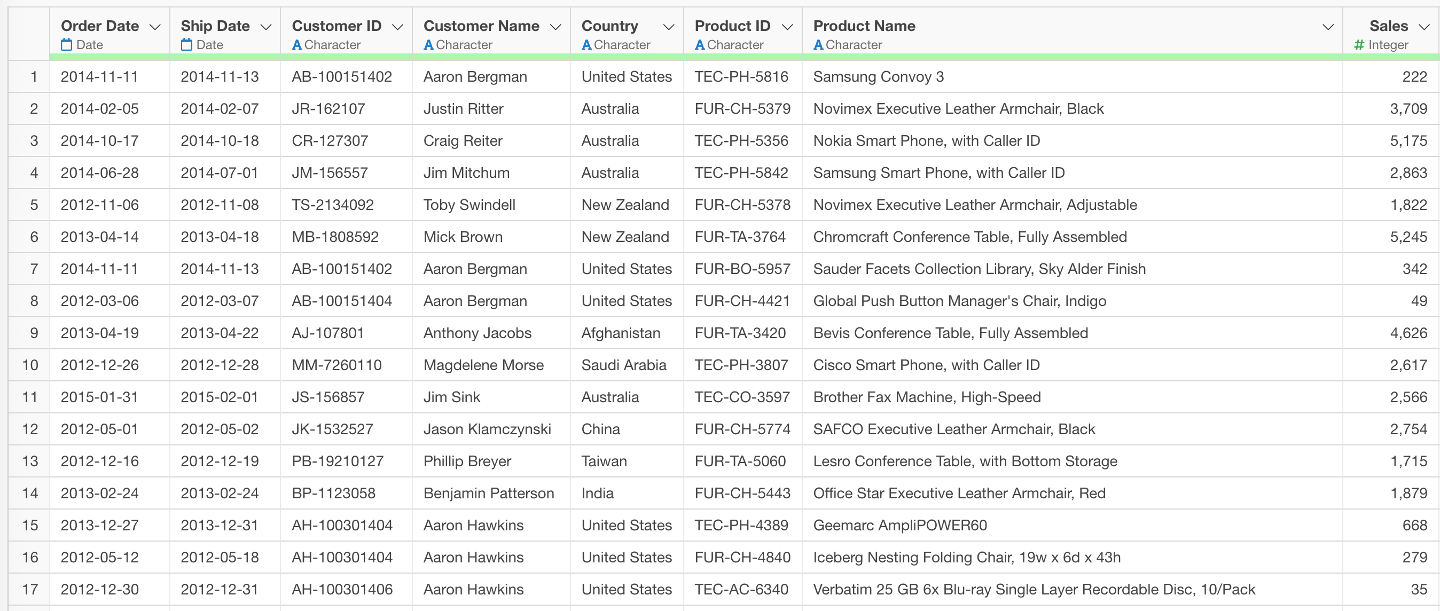The image size is (1440, 611).
Task: Expand the Product Name column menu
Action: coord(1328,27)
